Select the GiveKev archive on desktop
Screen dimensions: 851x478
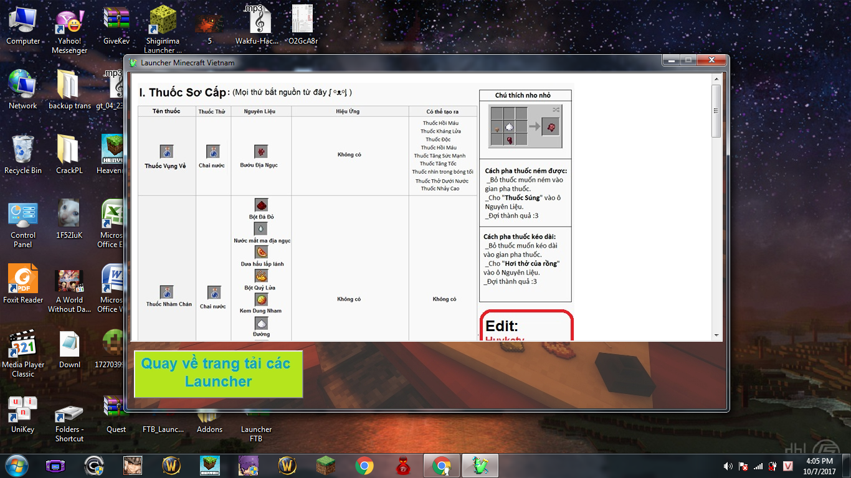(116, 26)
